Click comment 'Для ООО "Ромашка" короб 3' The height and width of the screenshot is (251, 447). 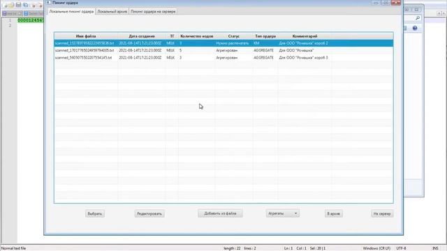coord(303,57)
